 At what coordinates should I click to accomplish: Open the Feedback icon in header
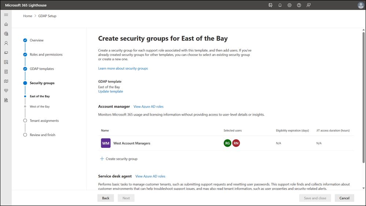pos(308,5)
